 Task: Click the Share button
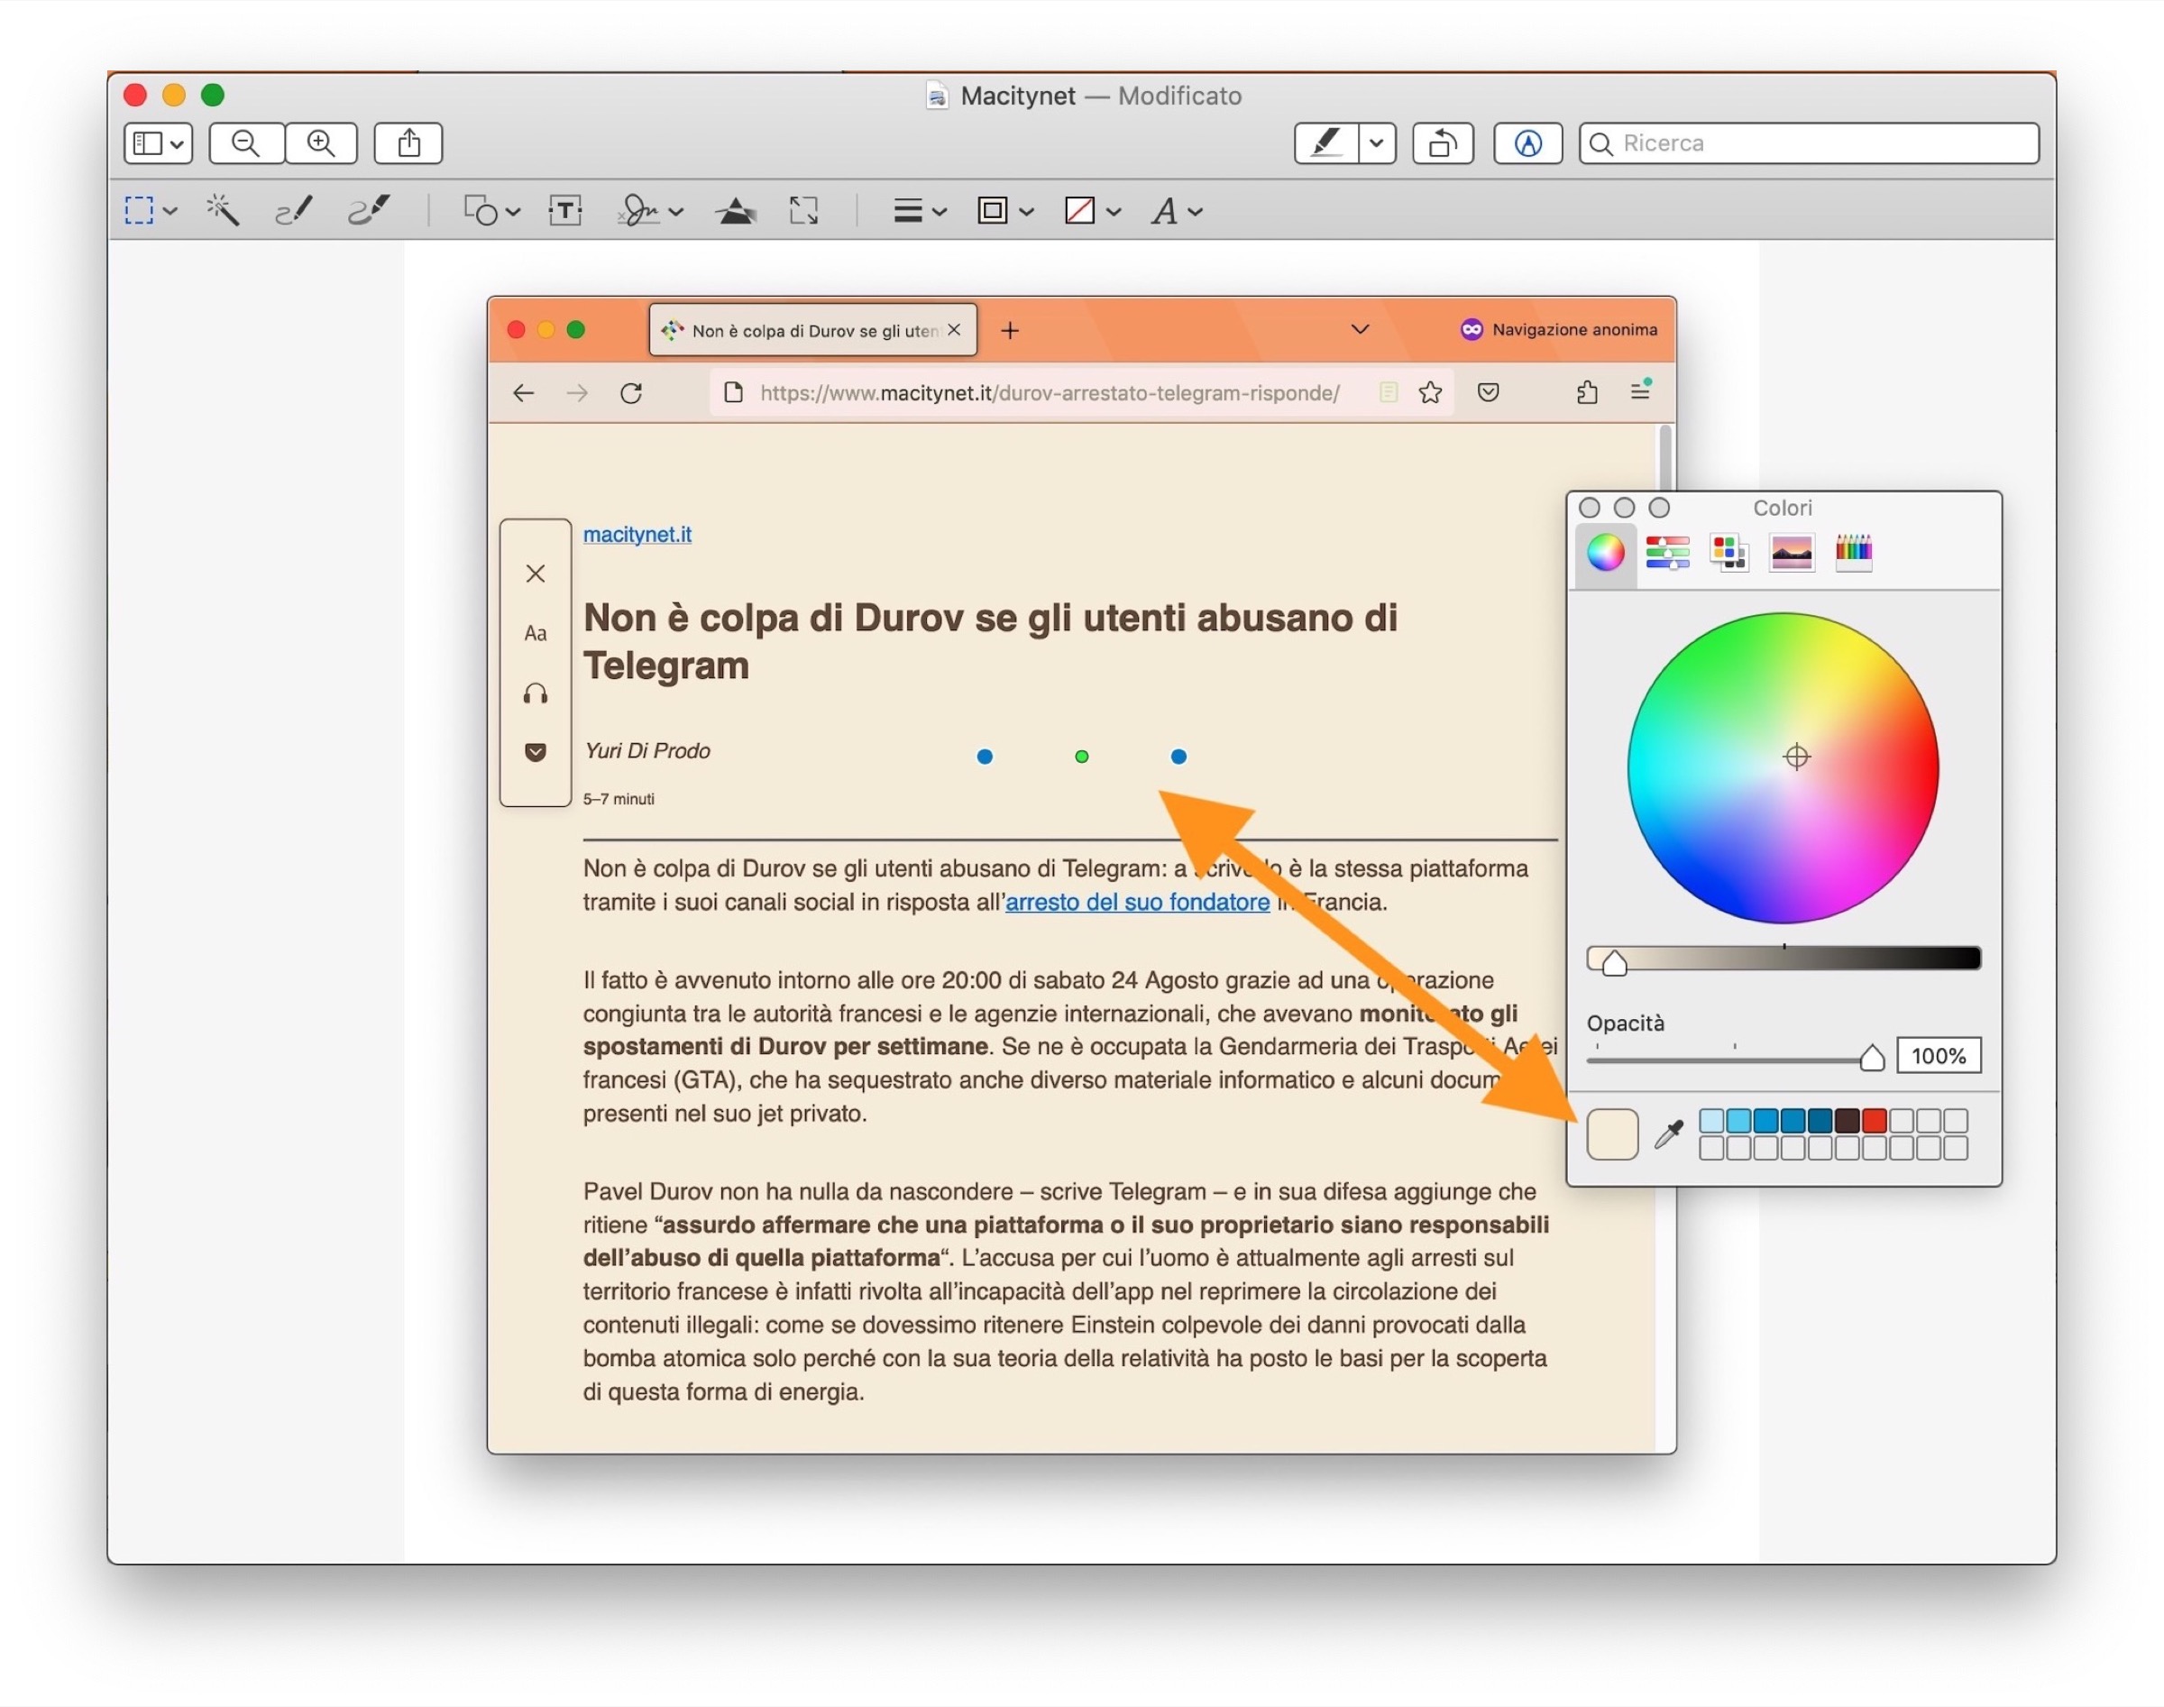[x=408, y=142]
